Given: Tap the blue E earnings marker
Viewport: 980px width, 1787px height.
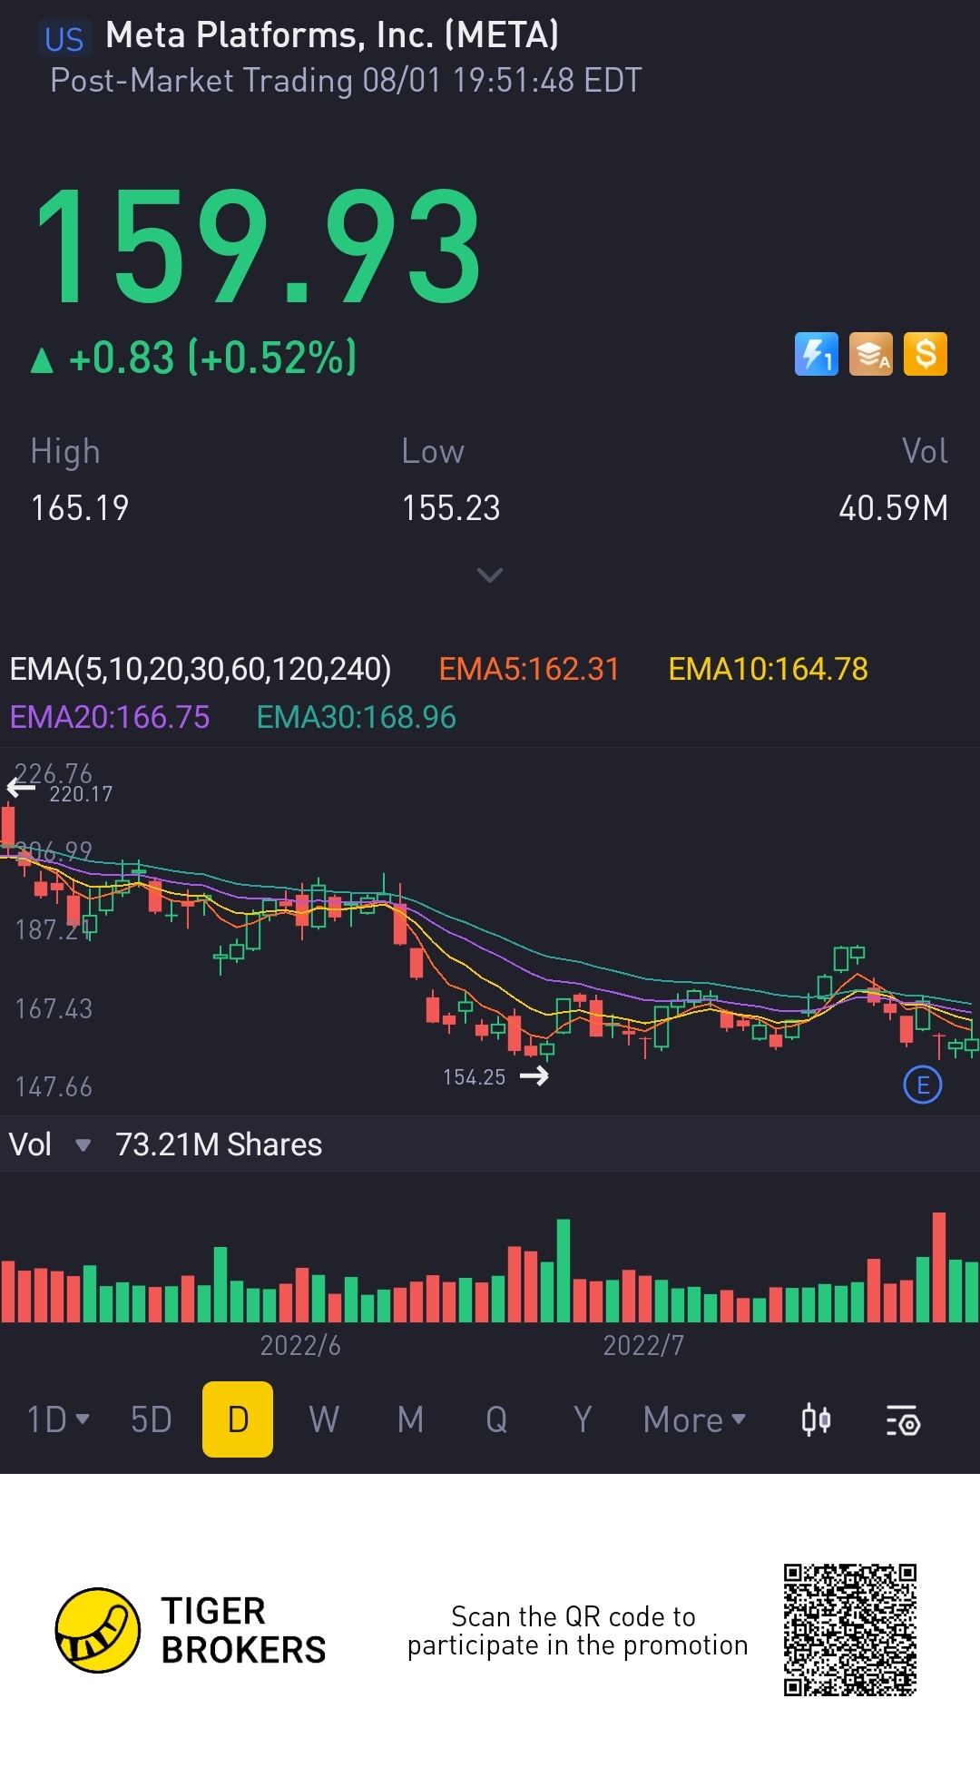Looking at the screenshot, I should 923,1085.
